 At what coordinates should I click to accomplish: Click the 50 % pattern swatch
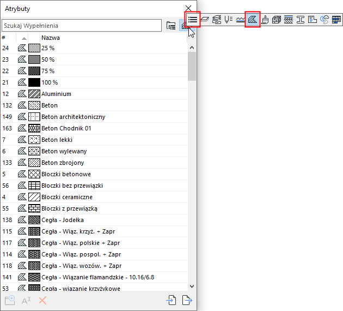34,59
